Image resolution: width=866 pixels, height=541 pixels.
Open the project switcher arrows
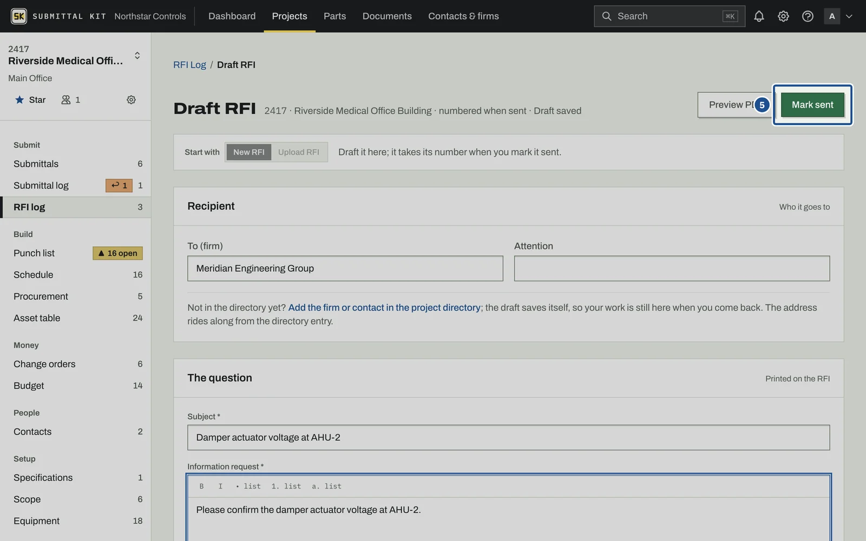click(x=137, y=55)
